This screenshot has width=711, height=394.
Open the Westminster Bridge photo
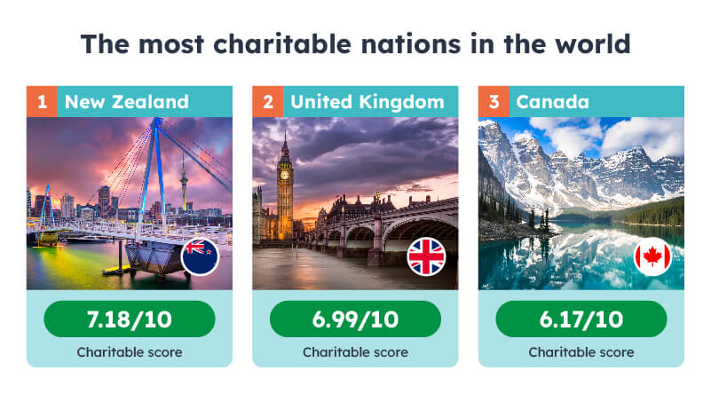pos(355,203)
